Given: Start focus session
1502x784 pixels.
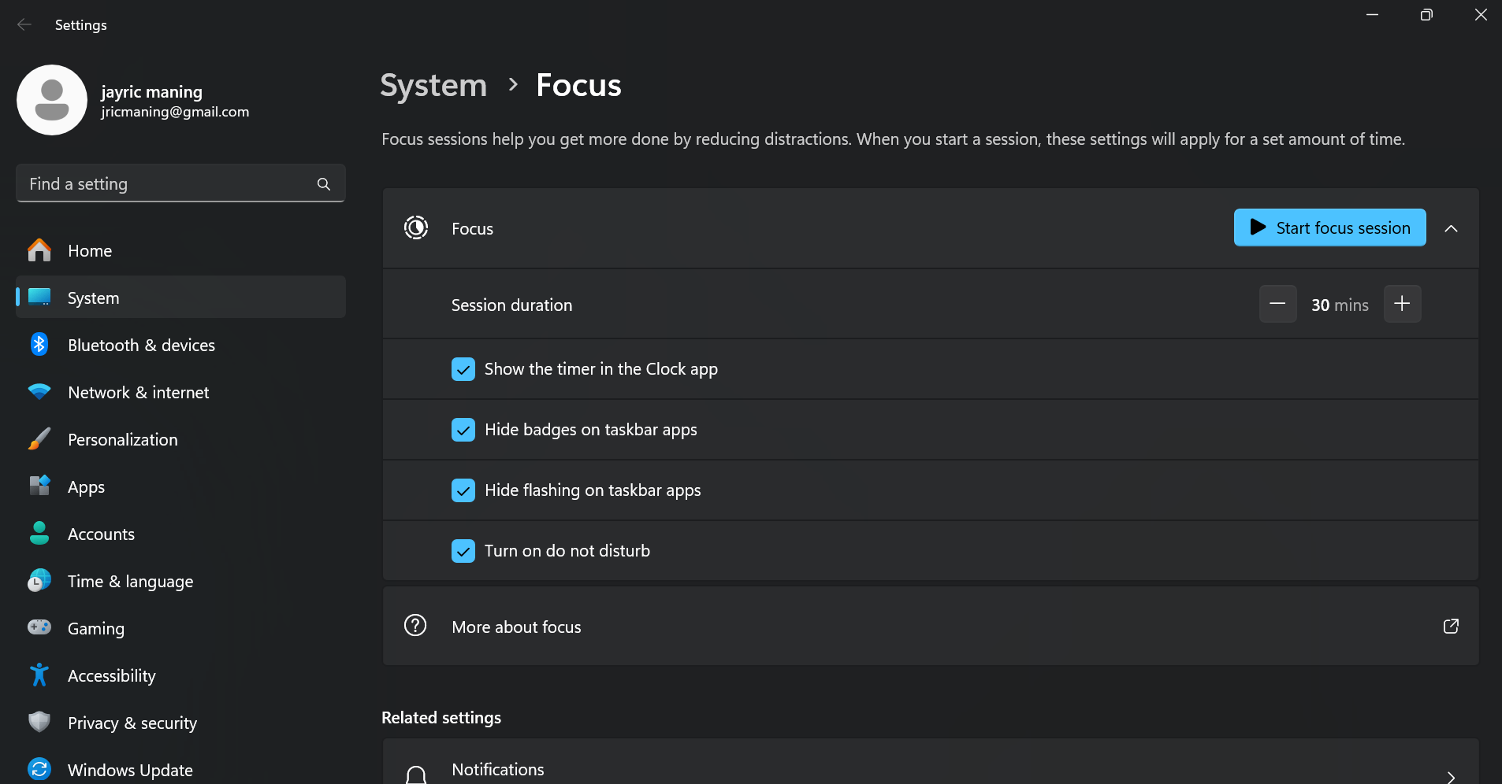Looking at the screenshot, I should (1329, 227).
